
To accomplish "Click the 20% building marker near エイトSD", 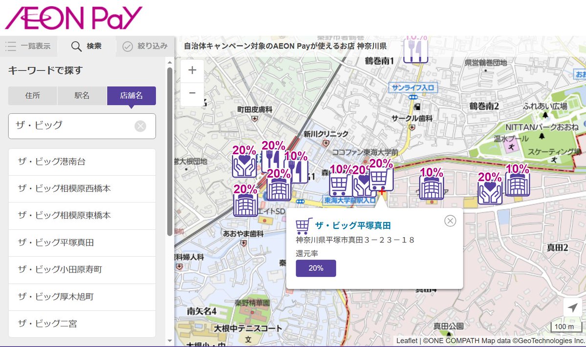I will click(245, 201).
